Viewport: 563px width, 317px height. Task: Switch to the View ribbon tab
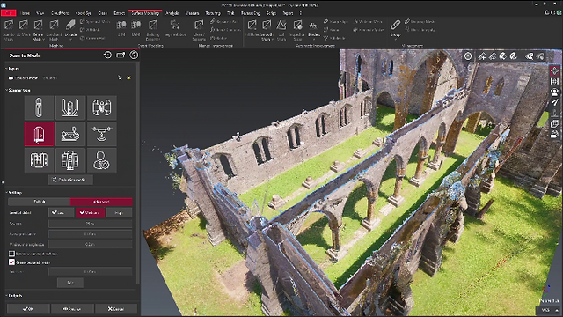coord(40,13)
